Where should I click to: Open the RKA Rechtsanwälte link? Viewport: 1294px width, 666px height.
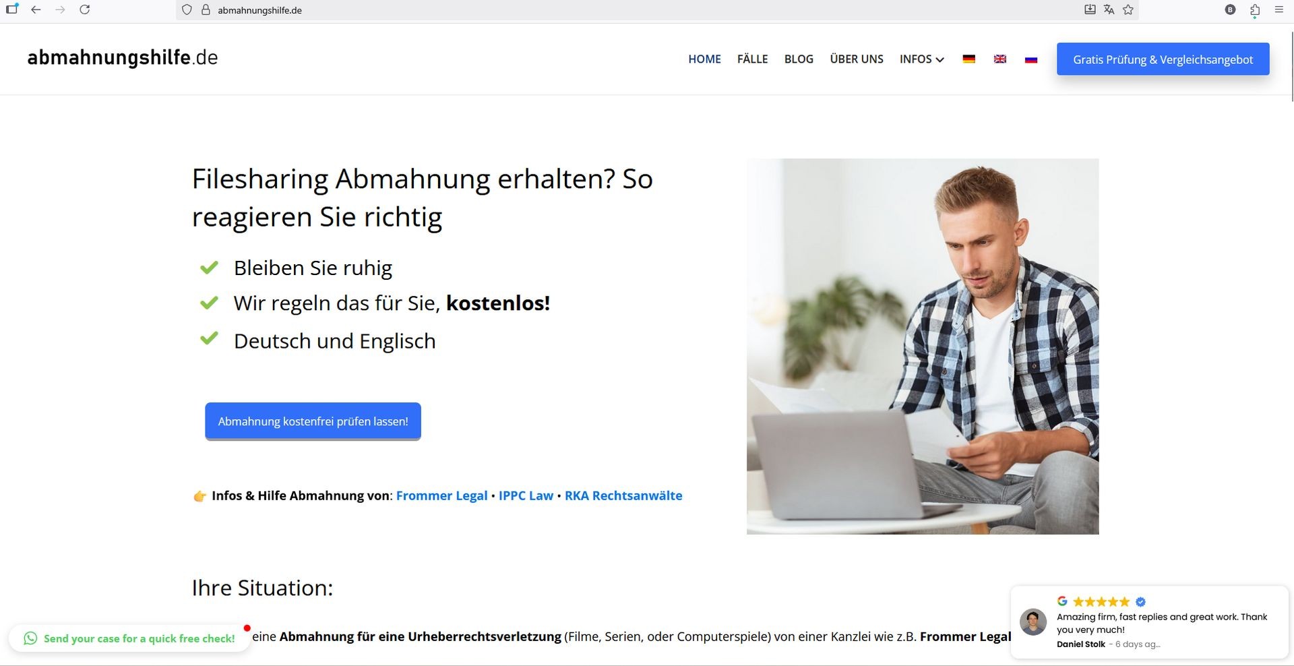[623, 495]
